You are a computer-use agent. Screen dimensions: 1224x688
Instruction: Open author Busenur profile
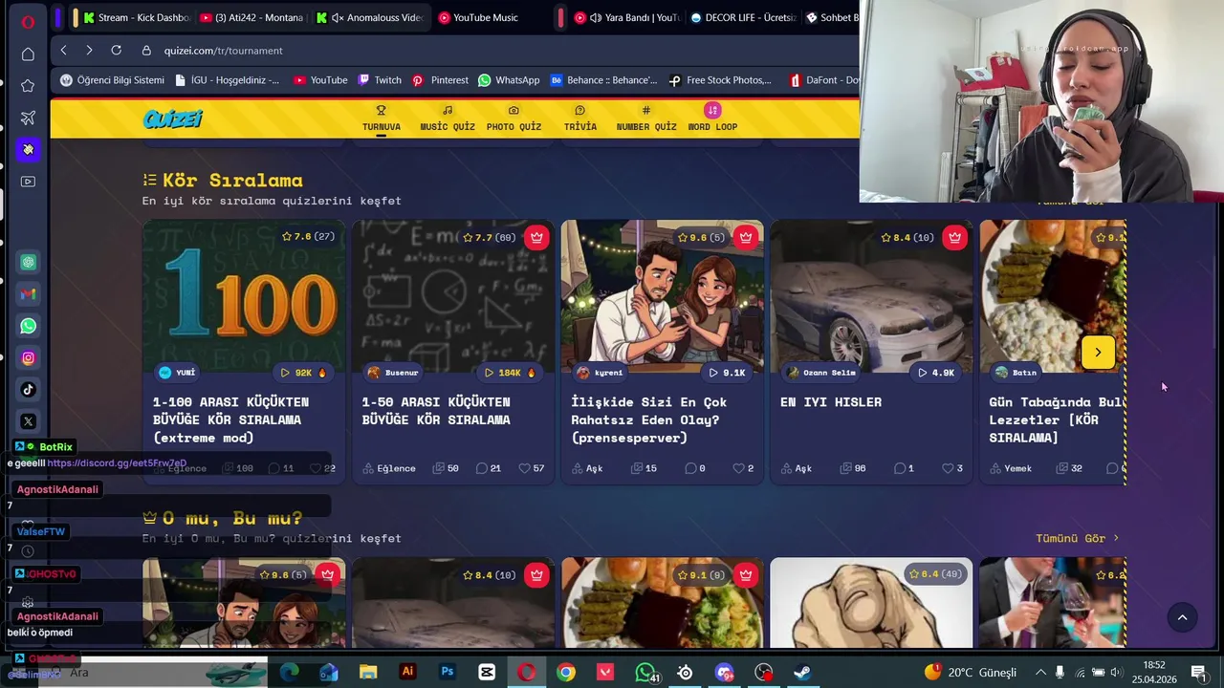393,373
